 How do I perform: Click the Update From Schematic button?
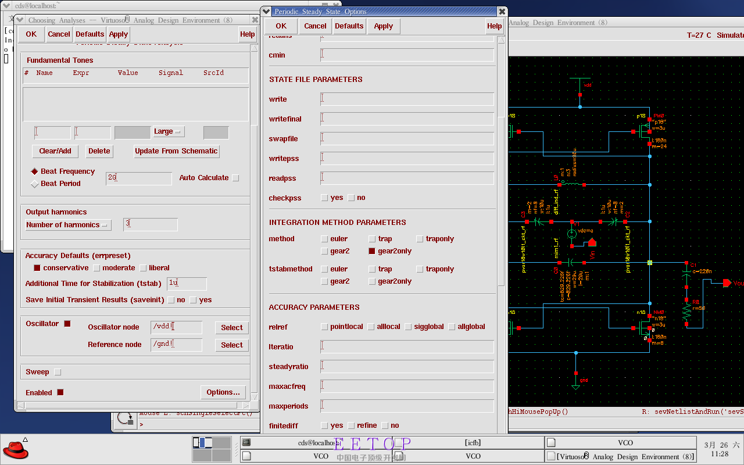point(176,151)
